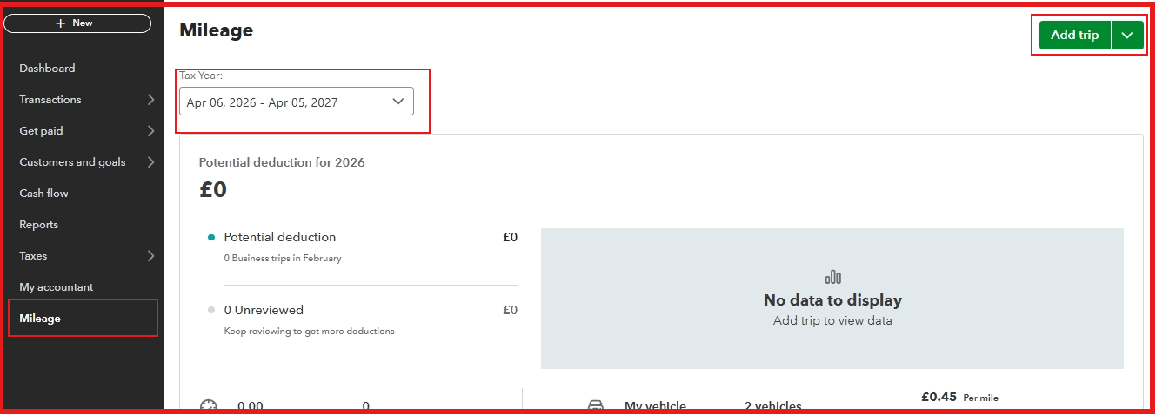
Task: Expand Customers and goals chevron arrow
Action: point(150,162)
